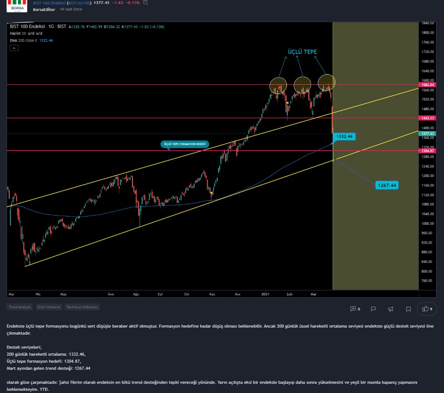This screenshot has width=444, height=393.
Task: Click the line 'Üçlü tepe formasyon hedefi: 1304.87'
Action: [44, 361]
